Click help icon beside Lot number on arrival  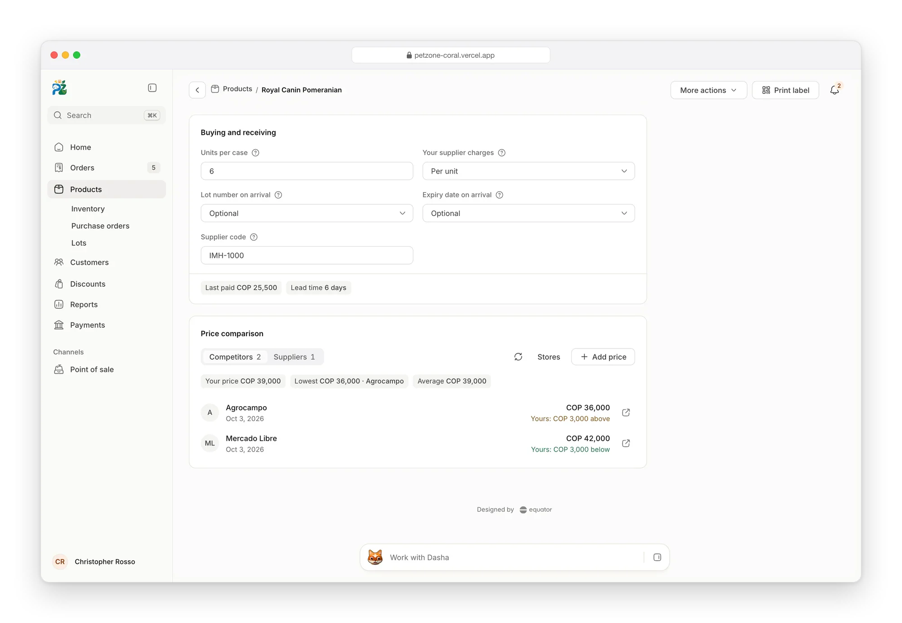(x=278, y=195)
